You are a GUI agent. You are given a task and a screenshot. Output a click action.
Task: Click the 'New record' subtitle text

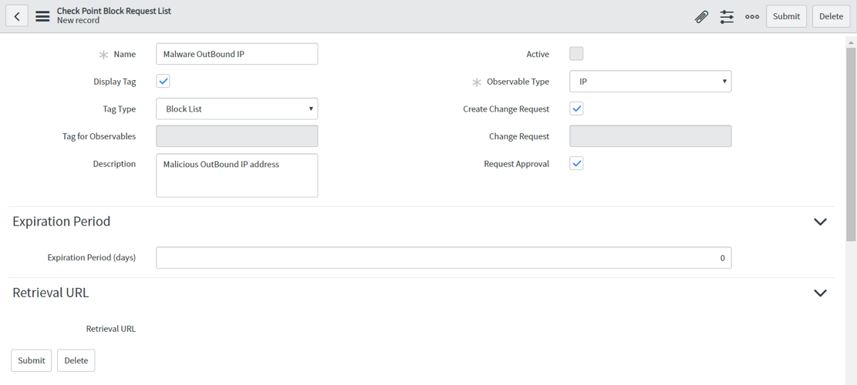point(78,20)
